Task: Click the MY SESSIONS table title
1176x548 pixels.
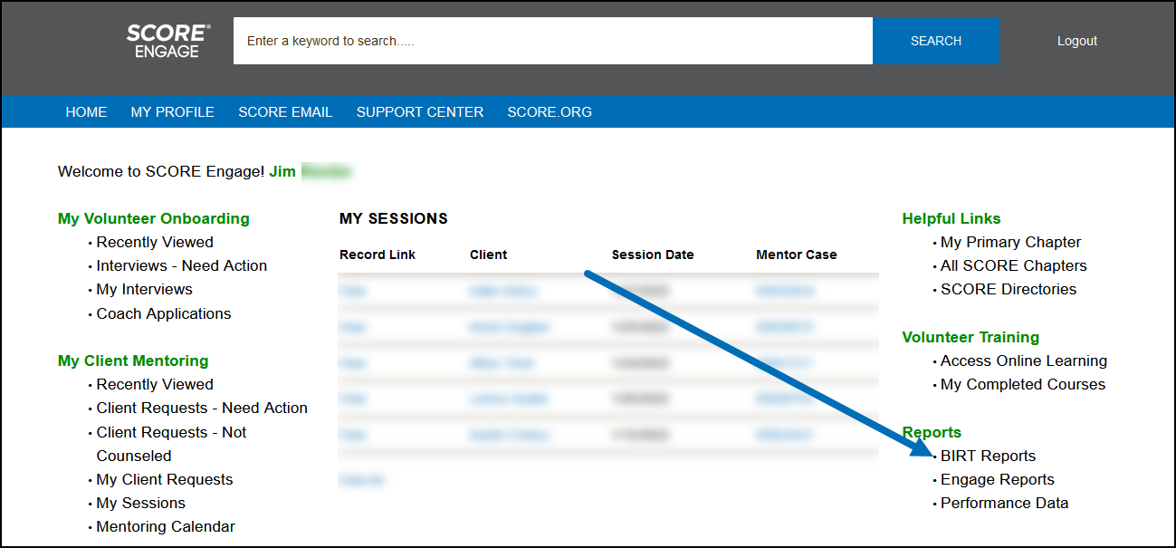Action: tap(393, 218)
